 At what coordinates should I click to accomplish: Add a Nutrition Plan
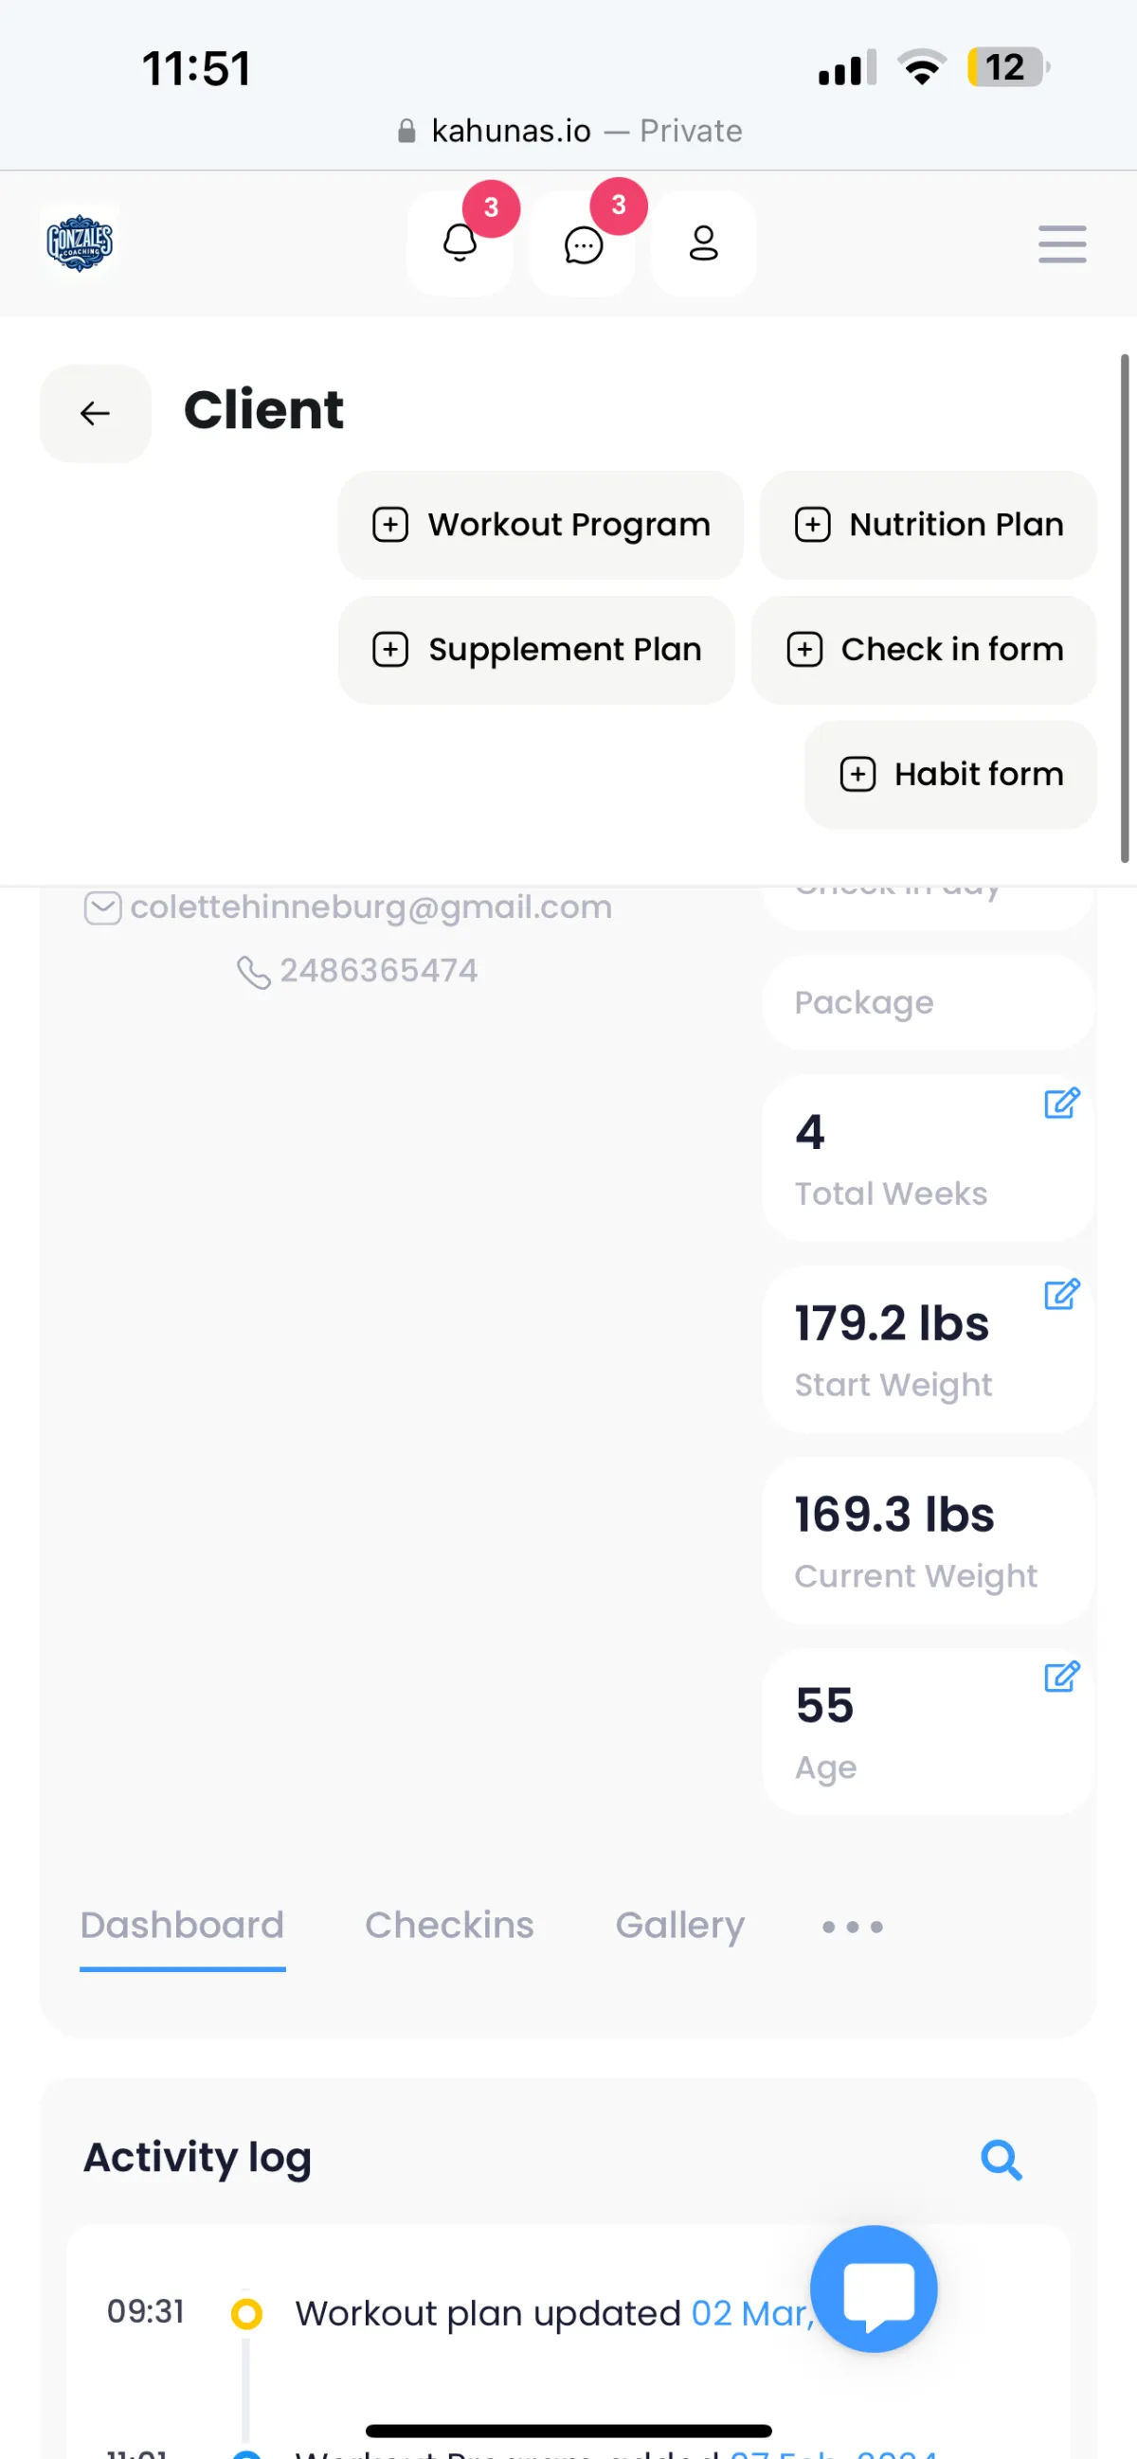(x=928, y=524)
